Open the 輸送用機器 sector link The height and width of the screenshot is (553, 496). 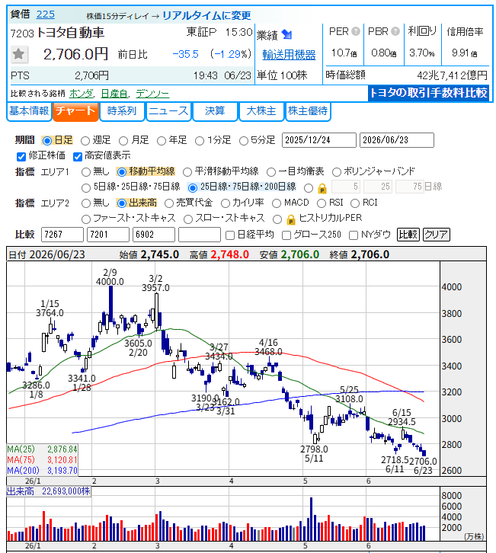[x=289, y=55]
